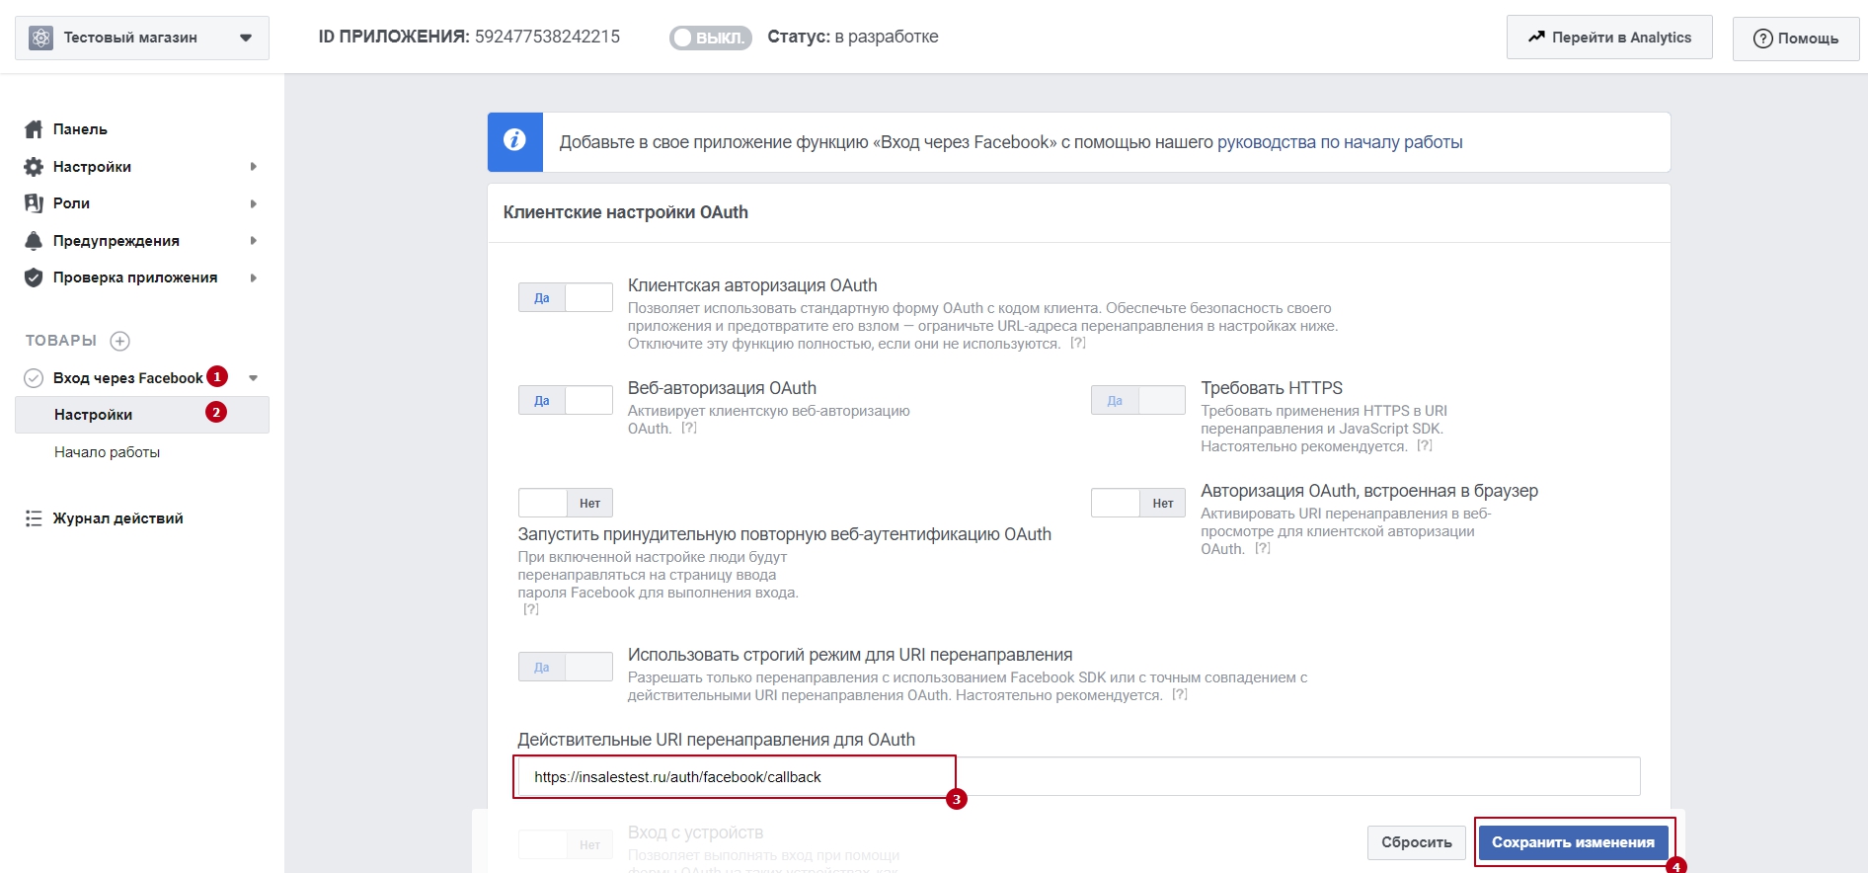
Task: Click help [?] after Требовать HTTPS description
Action: tap(1425, 445)
